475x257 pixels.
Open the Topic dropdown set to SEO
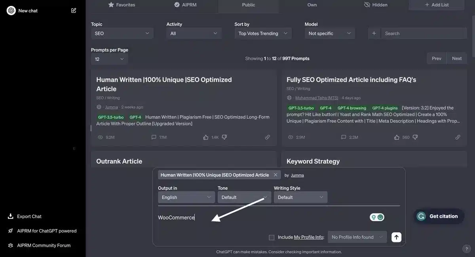tap(122, 34)
